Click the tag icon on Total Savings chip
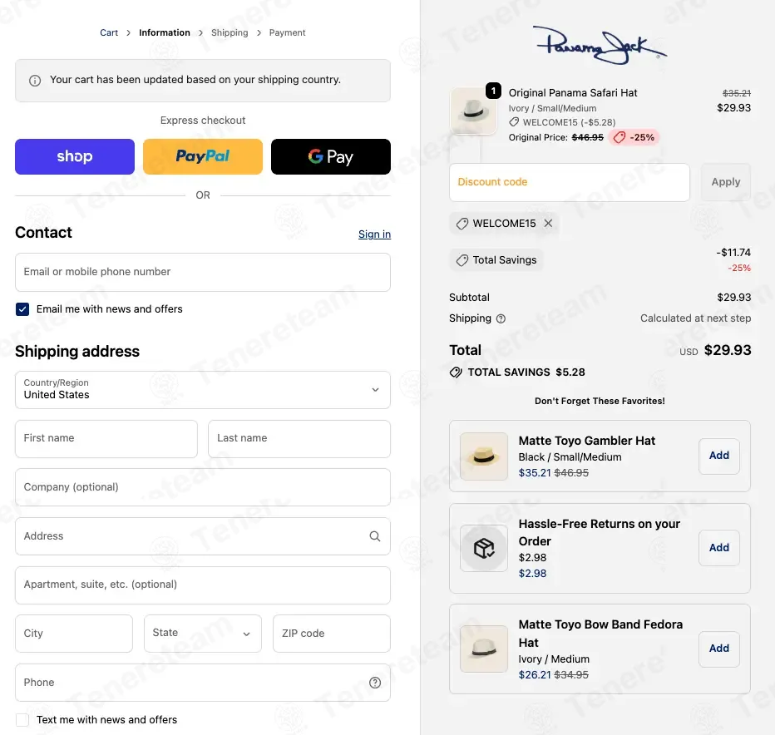775x735 pixels. pos(462,259)
